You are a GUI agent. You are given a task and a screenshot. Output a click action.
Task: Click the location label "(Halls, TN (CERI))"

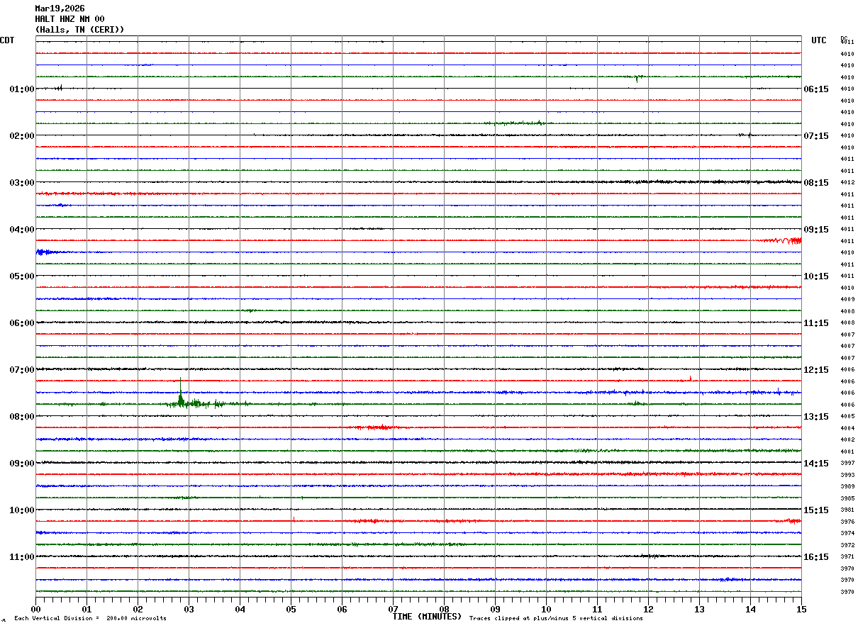79,30
